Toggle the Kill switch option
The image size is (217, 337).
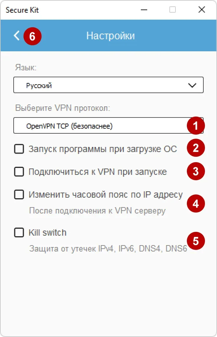click(x=19, y=232)
